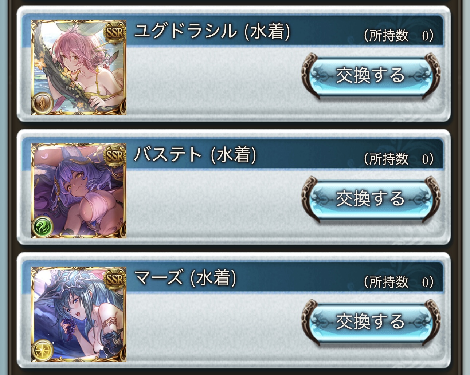Select the マーズ (水着) name label
470x375 pixels.
click(x=185, y=277)
